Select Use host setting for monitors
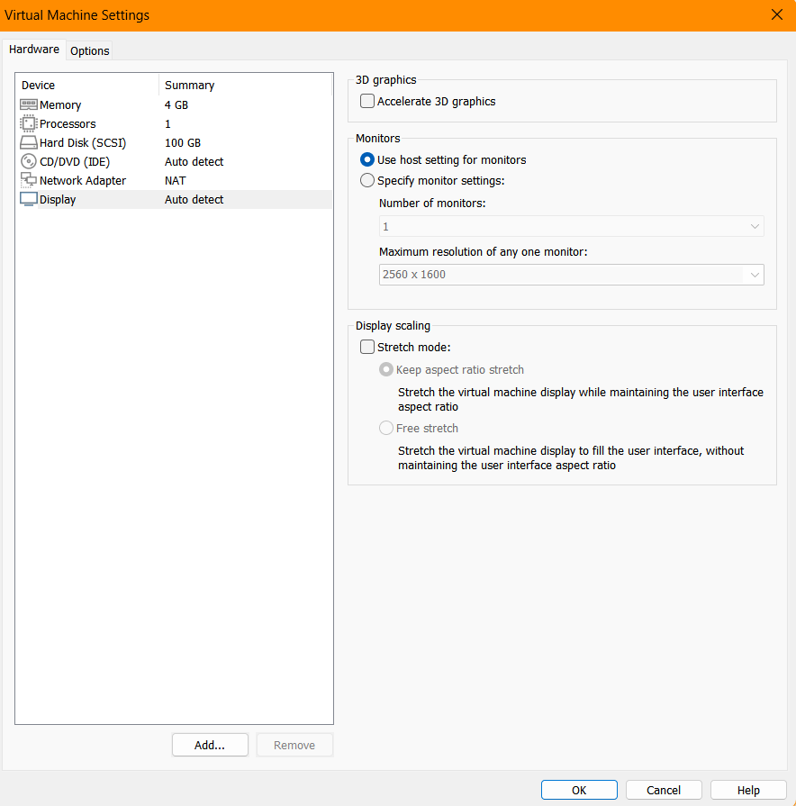The height and width of the screenshot is (806, 796). point(366,160)
